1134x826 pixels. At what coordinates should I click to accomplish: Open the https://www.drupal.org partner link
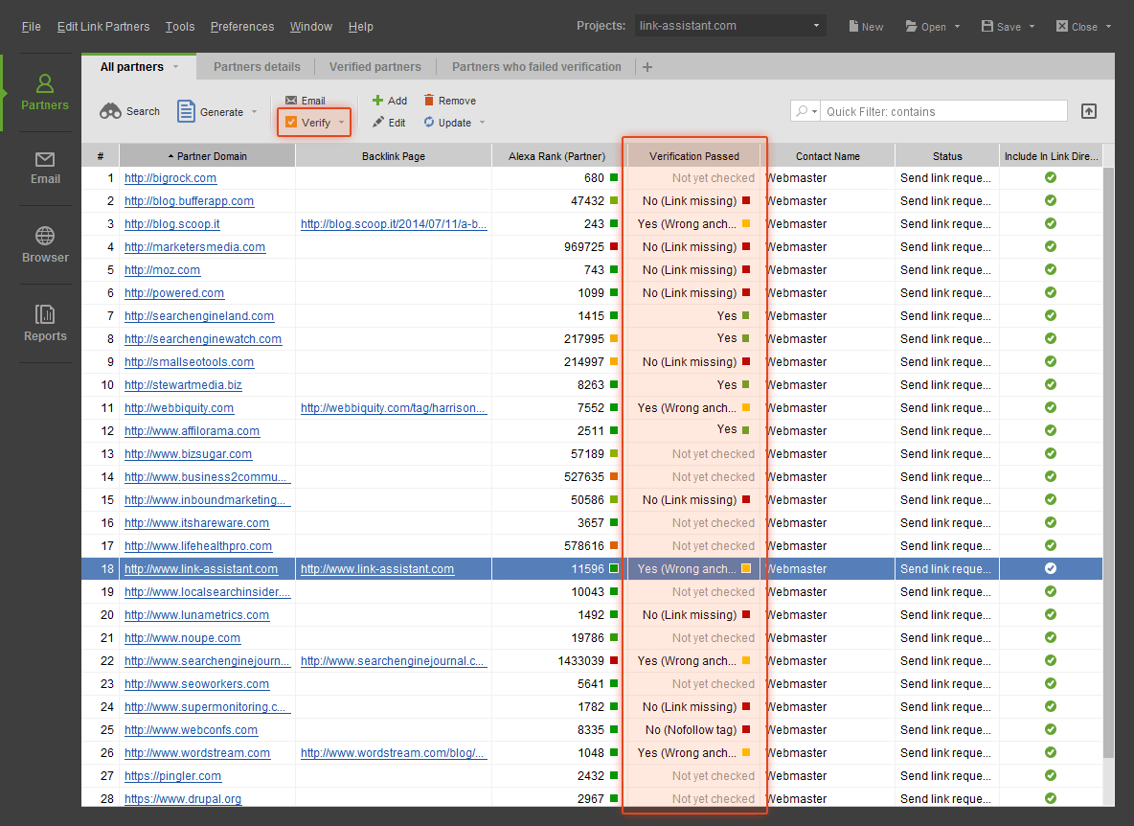[x=183, y=798]
